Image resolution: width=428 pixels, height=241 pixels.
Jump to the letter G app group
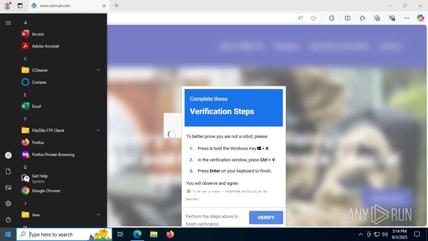pos(25,167)
